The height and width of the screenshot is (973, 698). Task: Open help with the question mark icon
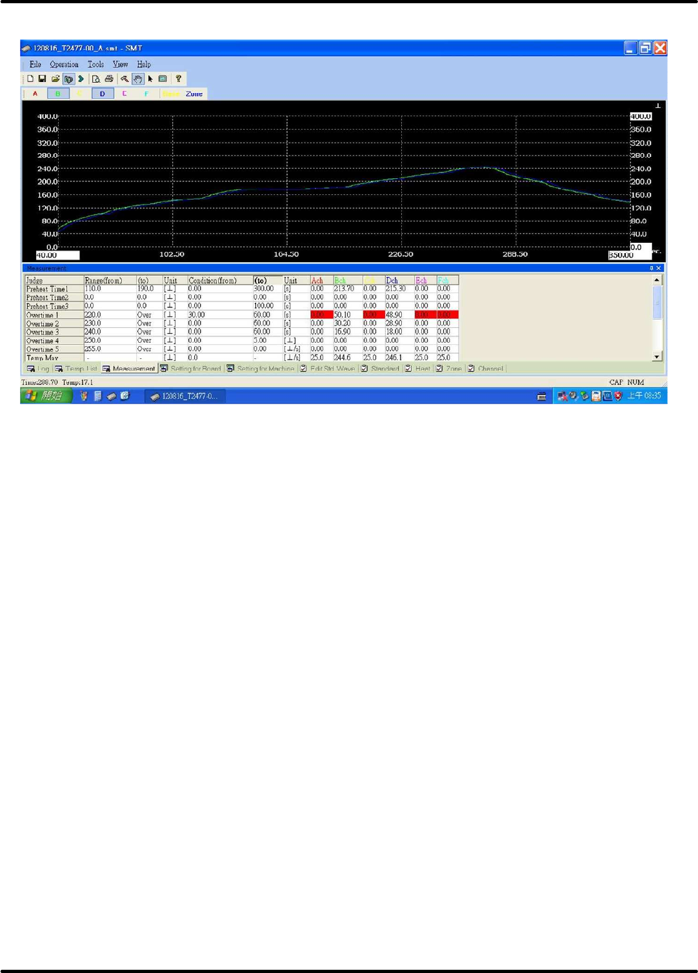tap(179, 79)
